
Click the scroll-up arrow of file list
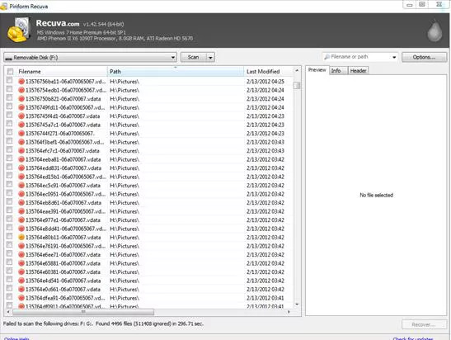[297, 70]
